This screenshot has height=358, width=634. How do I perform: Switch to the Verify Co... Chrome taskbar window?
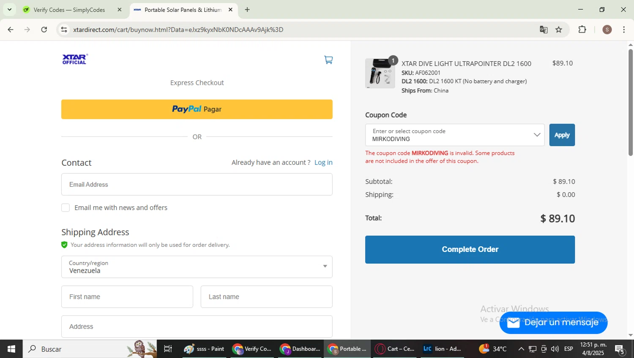coord(253,349)
